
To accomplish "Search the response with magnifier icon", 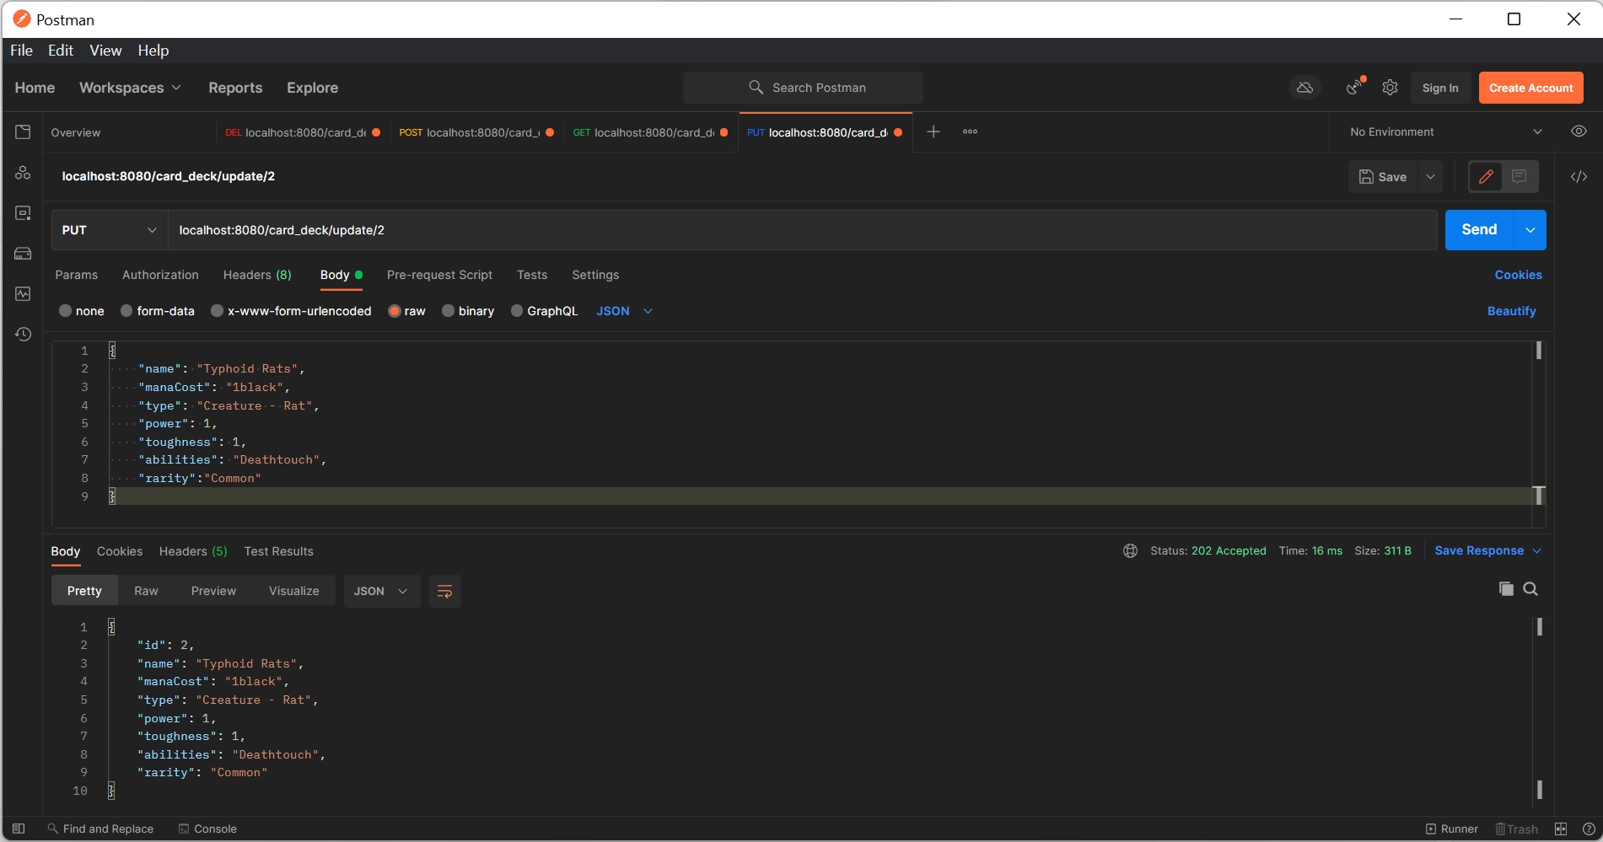I will [x=1530, y=589].
